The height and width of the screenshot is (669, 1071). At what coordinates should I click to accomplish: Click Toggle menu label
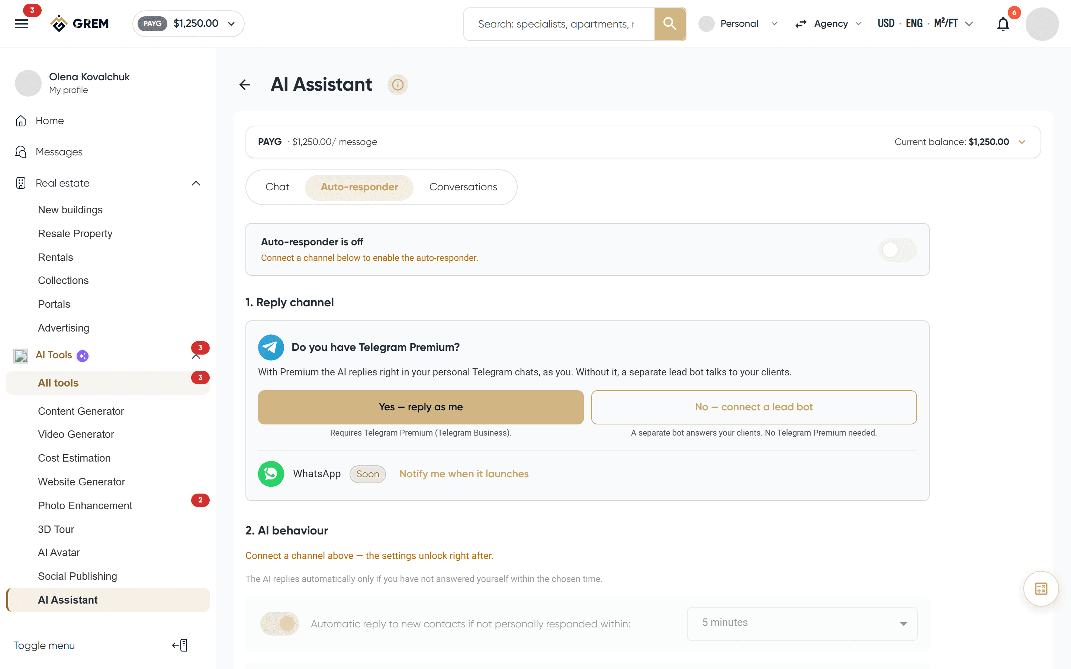point(44,646)
